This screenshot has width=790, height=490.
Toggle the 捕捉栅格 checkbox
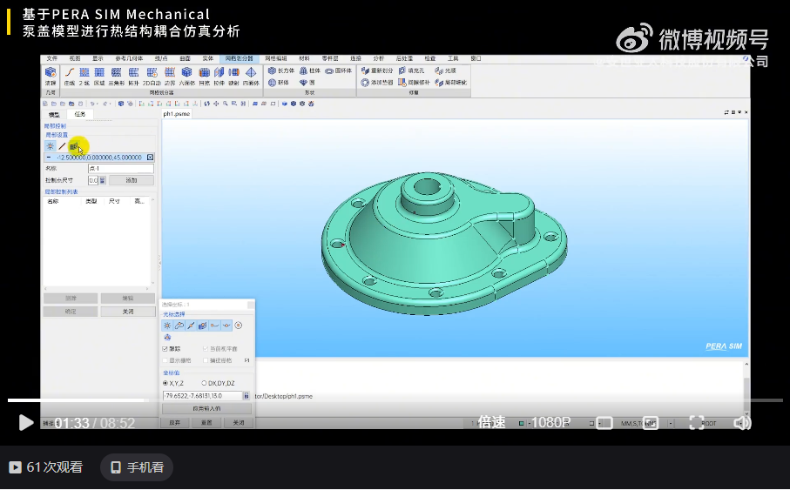point(206,360)
